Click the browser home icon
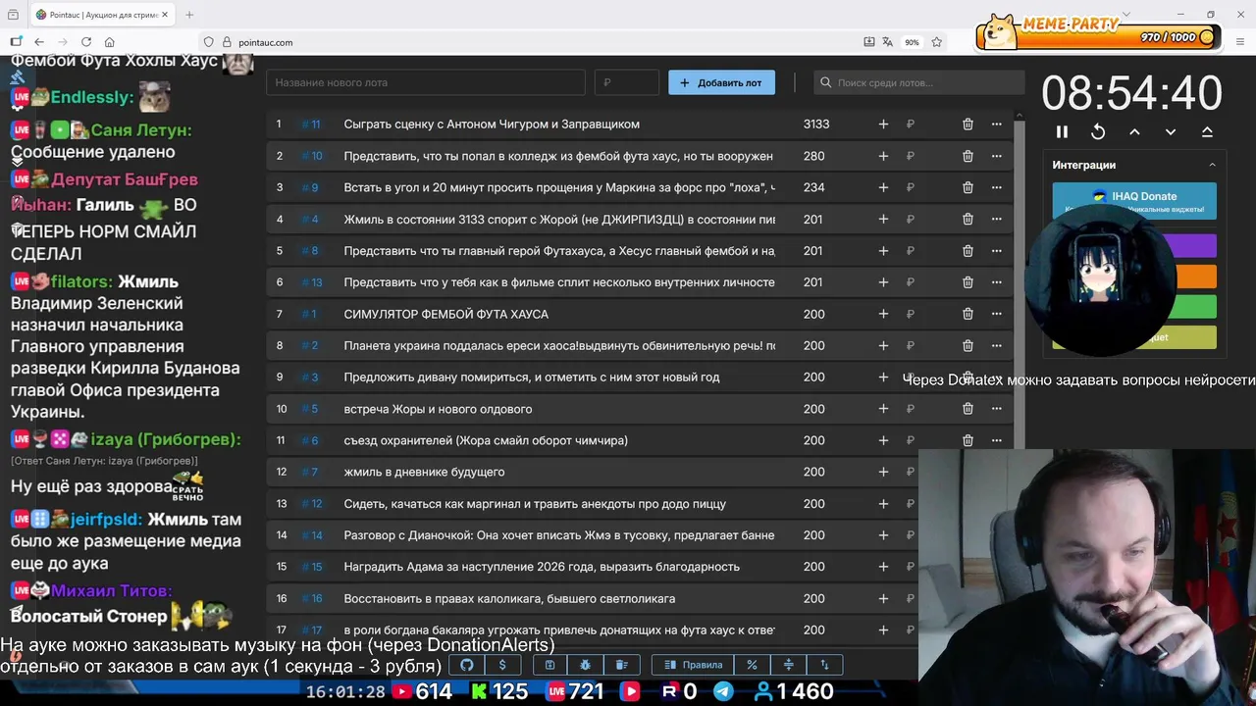 pyautogui.click(x=110, y=42)
